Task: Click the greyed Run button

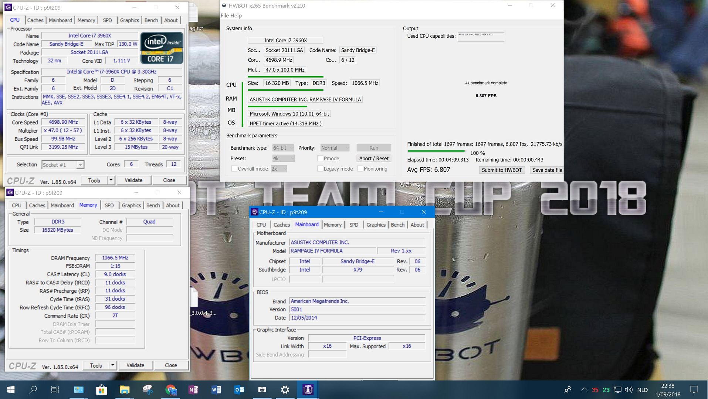Action: (x=374, y=148)
